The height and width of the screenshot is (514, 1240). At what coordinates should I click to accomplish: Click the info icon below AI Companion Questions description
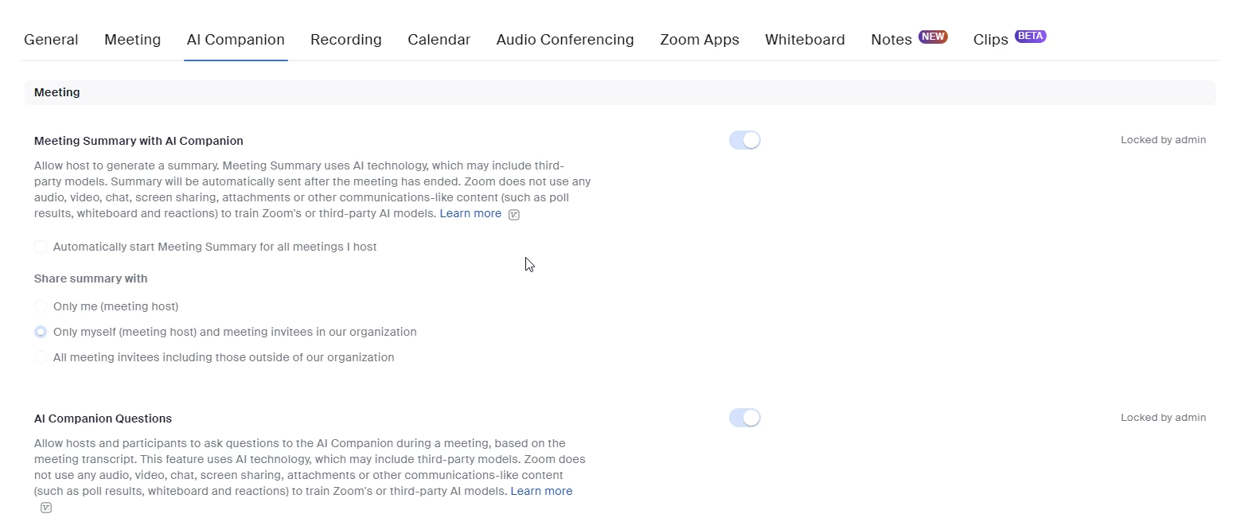pos(46,508)
